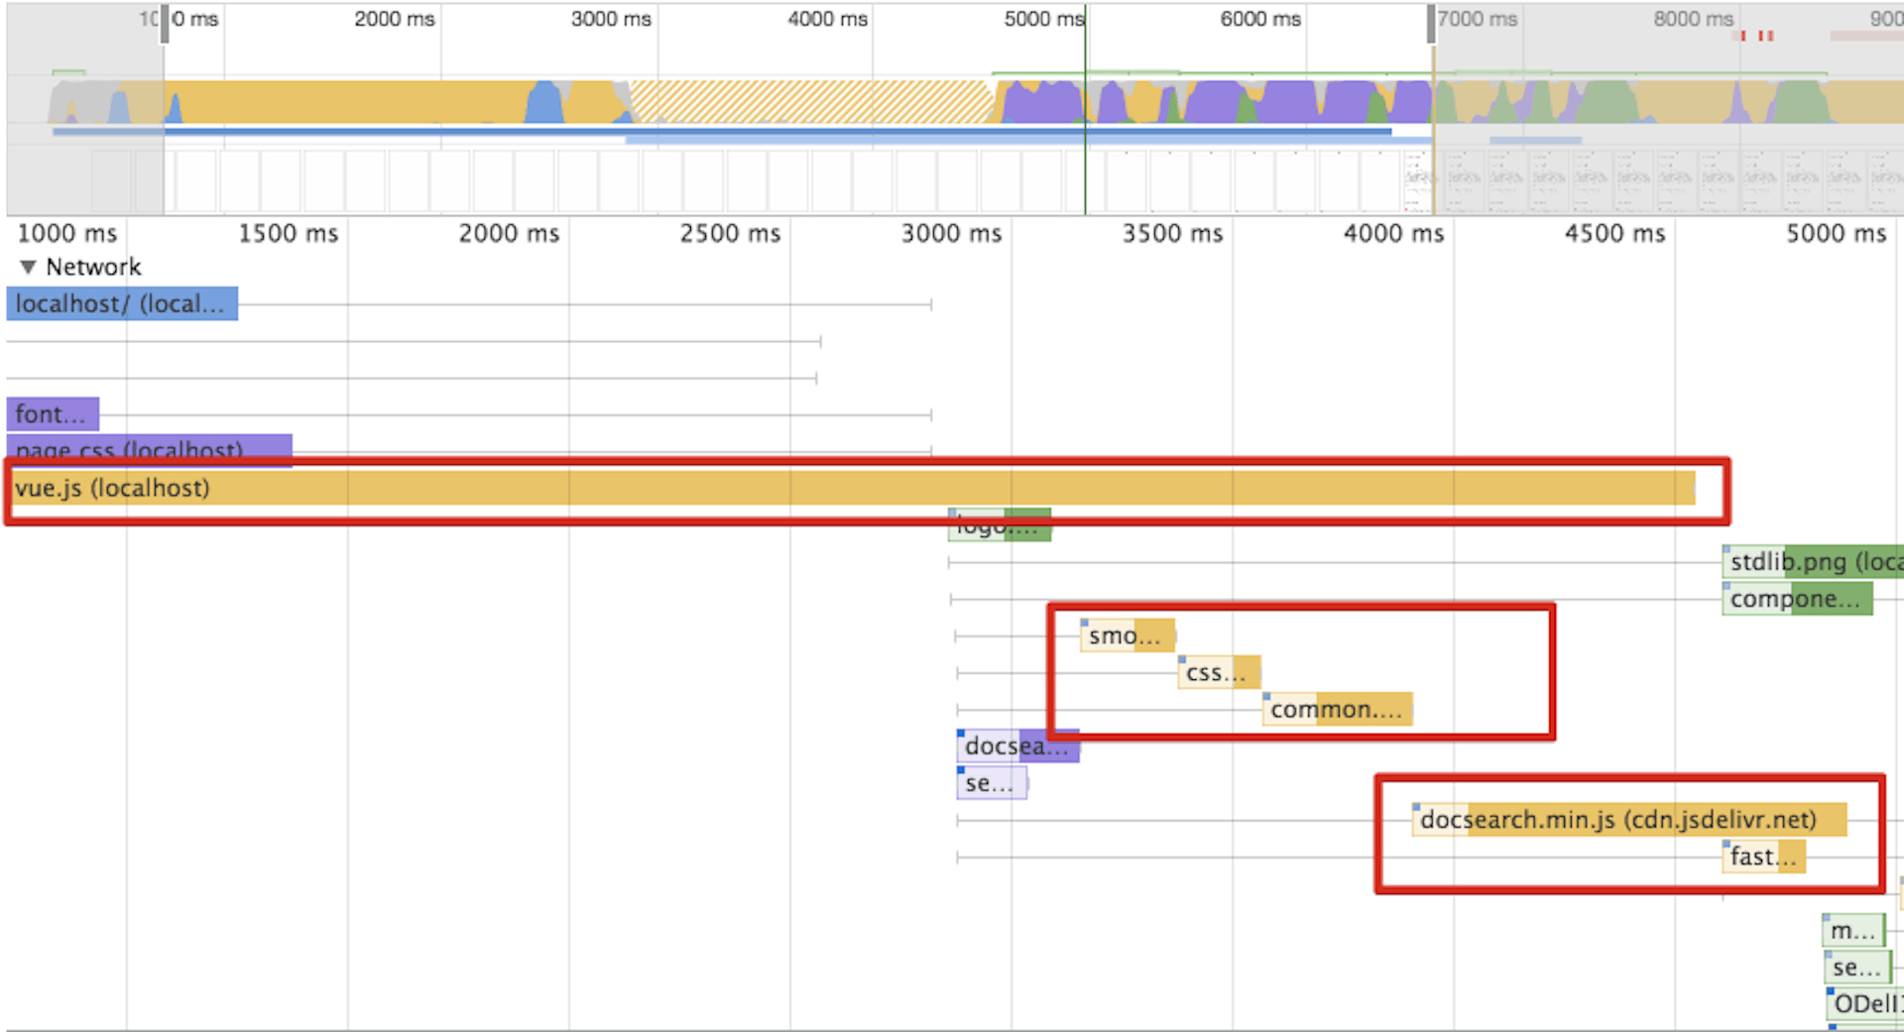Image resolution: width=1904 pixels, height=1032 pixels.
Task: Select the components image request bar
Action: (1797, 599)
